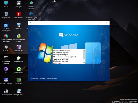Viewport: 138px width, 103px height.
Task: Open the Recycle Bin
Action: pyautogui.click(x=6, y=15)
